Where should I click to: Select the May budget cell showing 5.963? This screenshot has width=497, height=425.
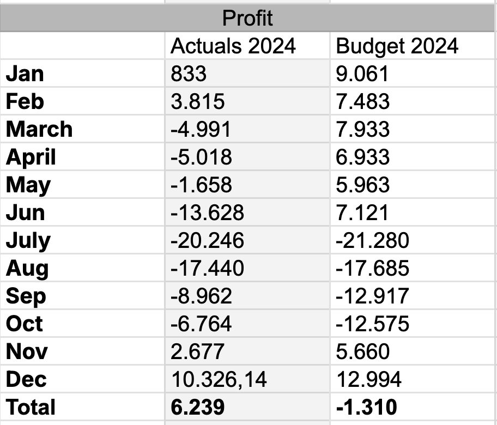coord(412,185)
